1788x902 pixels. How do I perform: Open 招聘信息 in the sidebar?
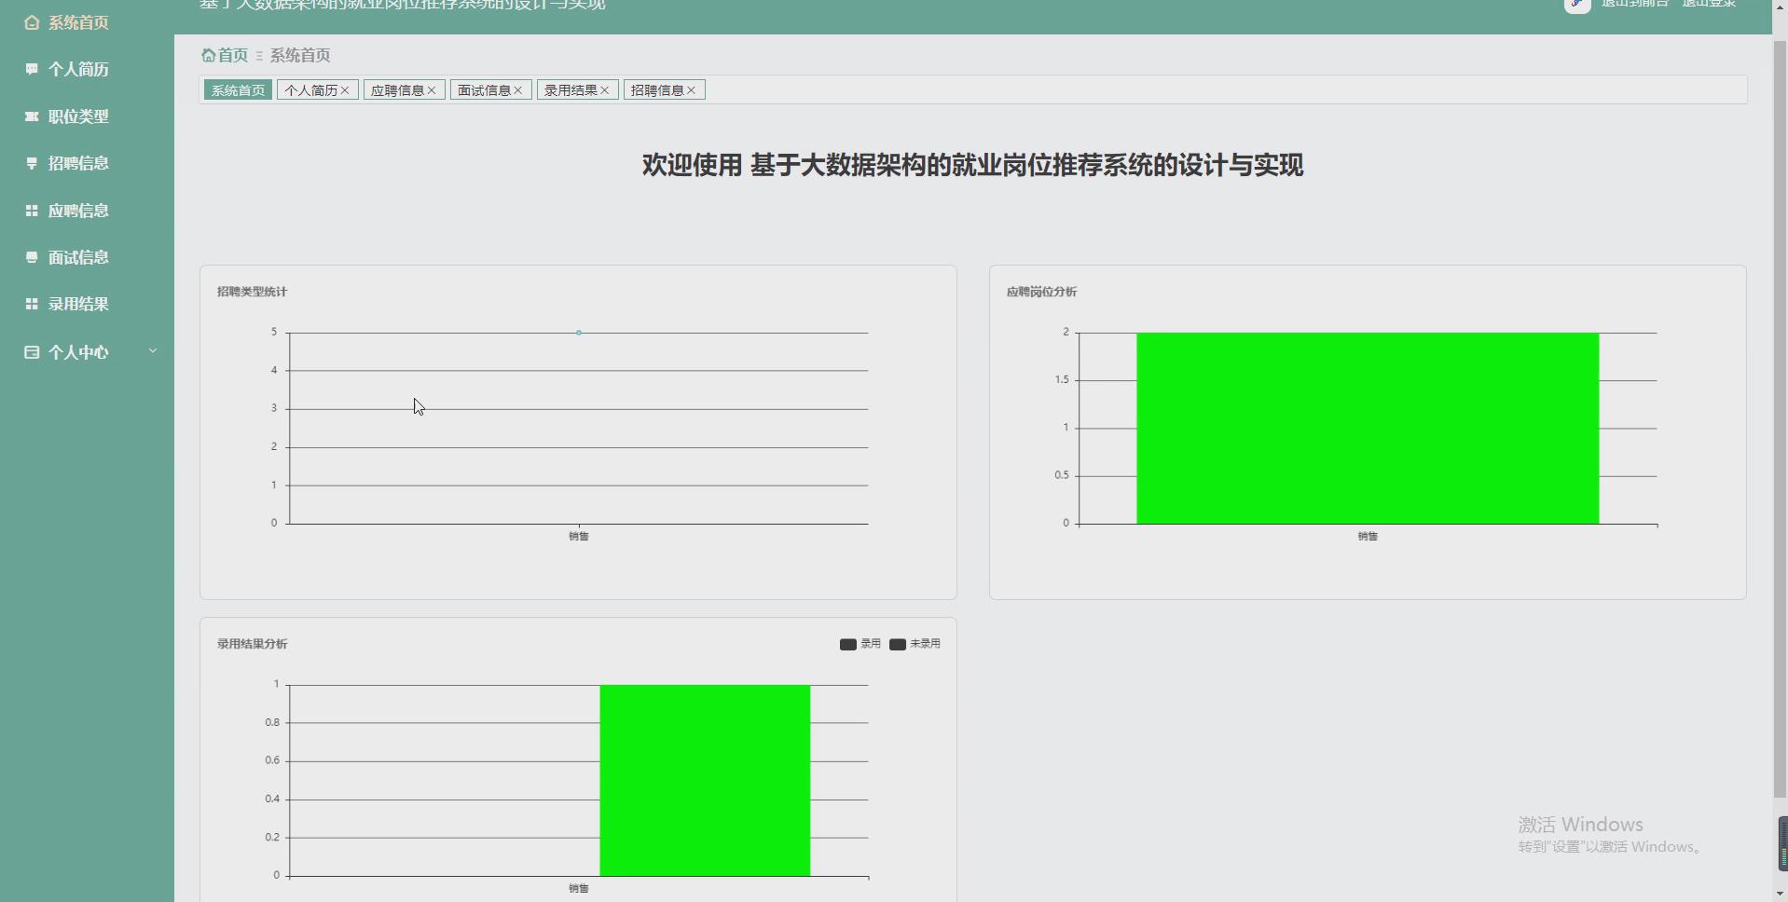[78, 163]
